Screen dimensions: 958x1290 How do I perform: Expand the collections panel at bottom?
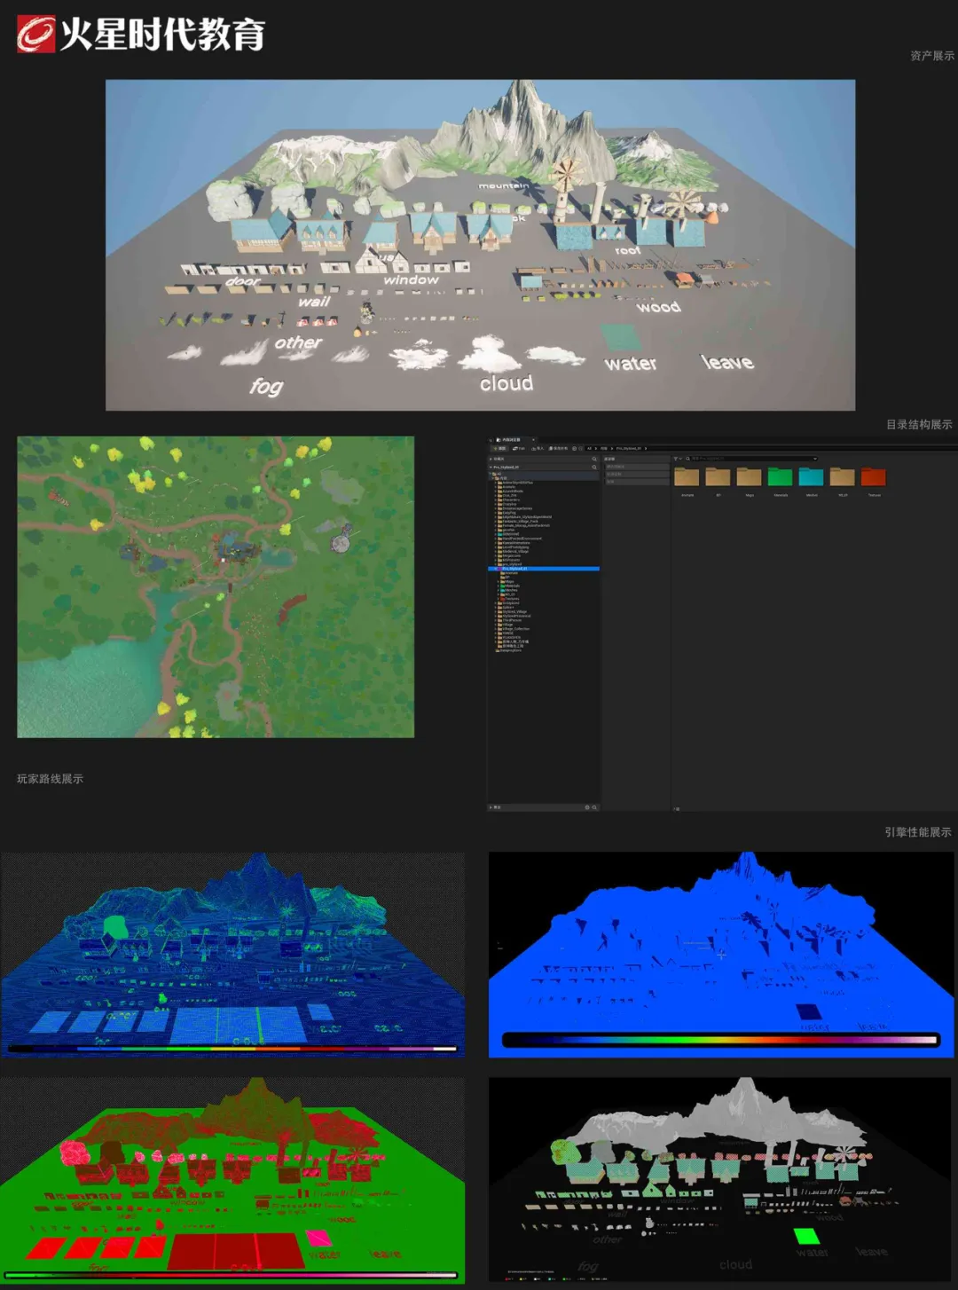(x=491, y=807)
